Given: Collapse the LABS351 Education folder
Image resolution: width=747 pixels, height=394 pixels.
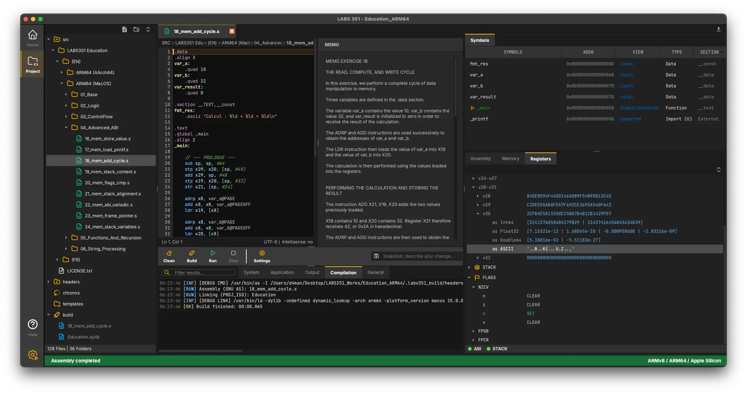Looking at the screenshot, I should click(x=53, y=50).
